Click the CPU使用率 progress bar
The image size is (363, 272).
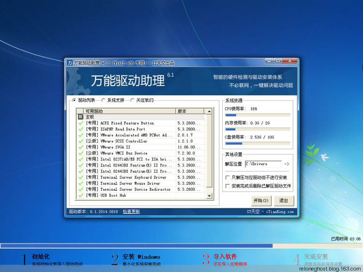(257, 115)
